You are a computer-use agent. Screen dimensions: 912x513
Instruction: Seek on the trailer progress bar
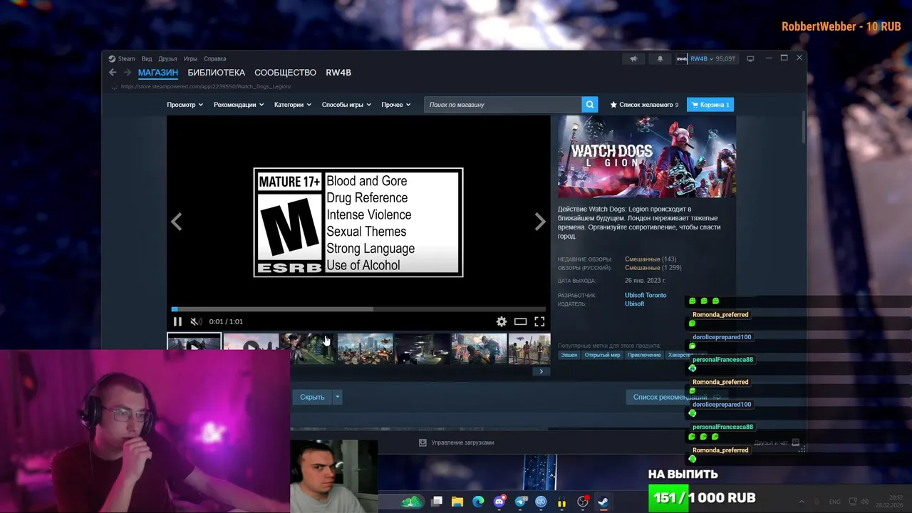pos(358,309)
